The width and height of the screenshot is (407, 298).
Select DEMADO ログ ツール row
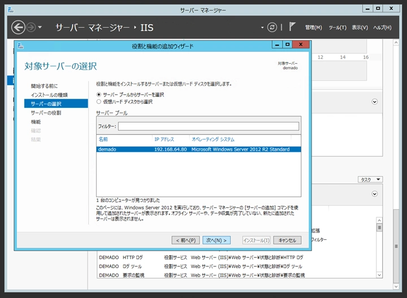237,266
